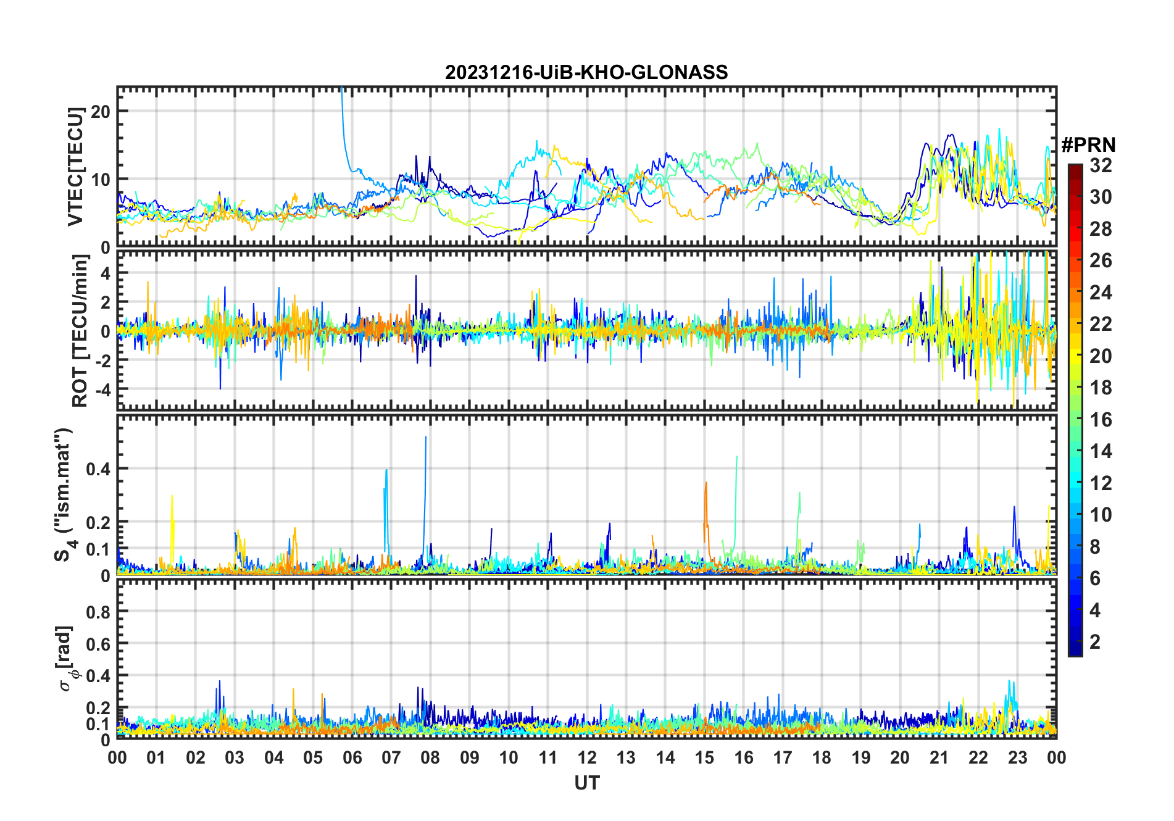Viewport: 1174px width, 821px height.
Task: Click the UT hour tick 19
Action: coord(861,757)
